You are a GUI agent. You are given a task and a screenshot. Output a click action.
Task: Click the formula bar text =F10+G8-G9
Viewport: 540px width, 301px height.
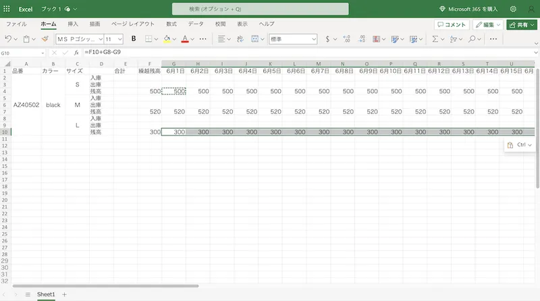[103, 53]
